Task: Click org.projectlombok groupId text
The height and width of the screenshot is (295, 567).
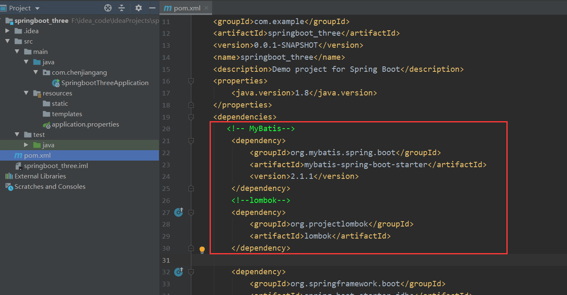Action: pyautogui.click(x=329, y=224)
